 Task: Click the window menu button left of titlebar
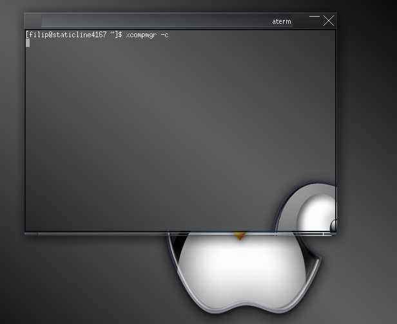[x=34, y=21]
